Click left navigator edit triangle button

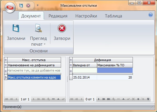coord(58,99)
